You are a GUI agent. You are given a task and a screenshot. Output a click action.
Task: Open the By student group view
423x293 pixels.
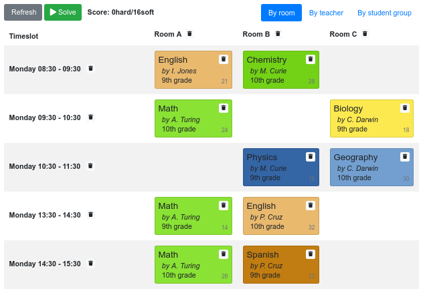coord(384,13)
